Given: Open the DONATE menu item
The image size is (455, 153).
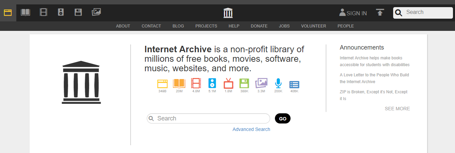Looking at the screenshot, I should tap(259, 26).
